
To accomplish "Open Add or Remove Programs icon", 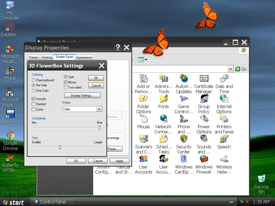I will tap(143, 78).
